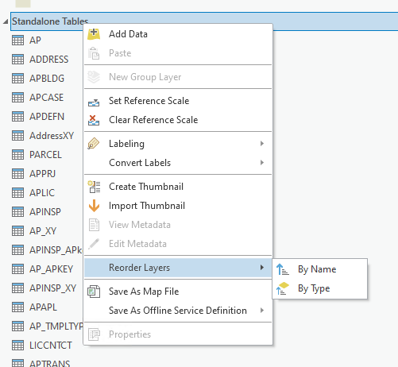Click the table icon beside ADDRESS
The height and width of the screenshot is (367, 398).
point(17,60)
